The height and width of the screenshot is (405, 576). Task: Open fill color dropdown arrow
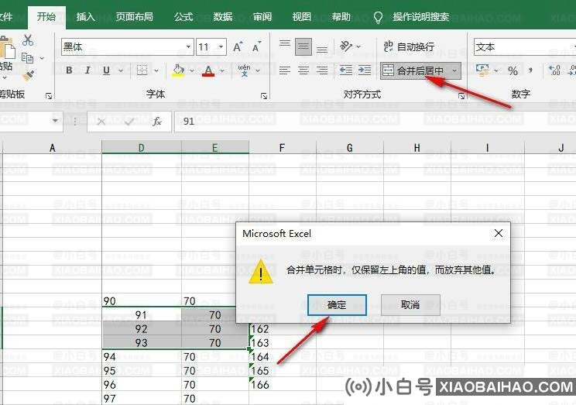point(192,70)
